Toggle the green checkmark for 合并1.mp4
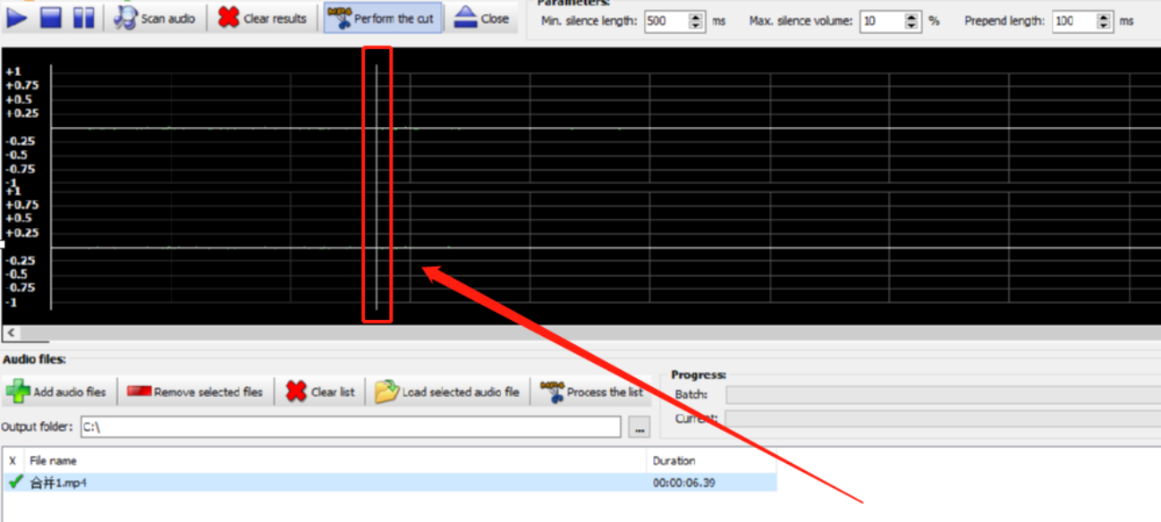 (x=15, y=483)
